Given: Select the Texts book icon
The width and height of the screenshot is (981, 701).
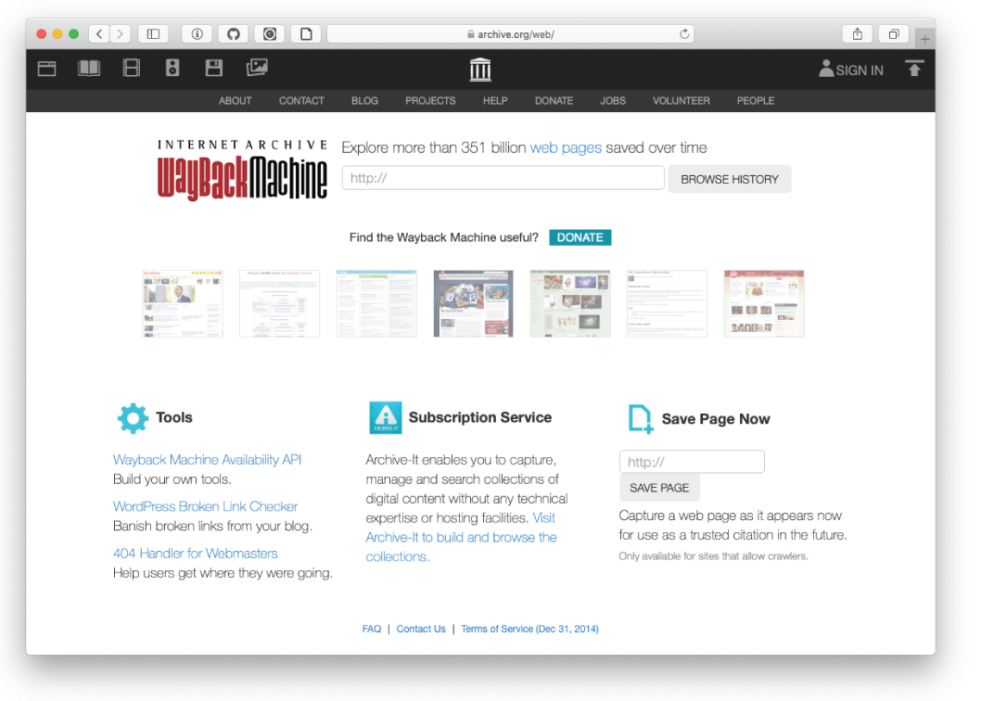Looking at the screenshot, I should (x=88, y=68).
